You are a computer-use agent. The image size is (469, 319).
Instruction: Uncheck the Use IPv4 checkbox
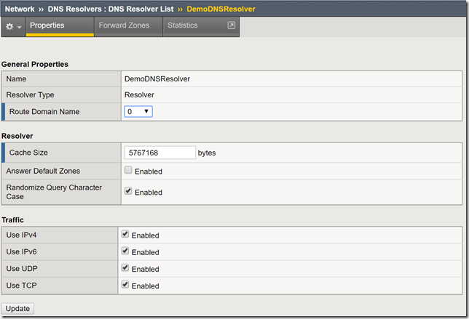[125, 234]
